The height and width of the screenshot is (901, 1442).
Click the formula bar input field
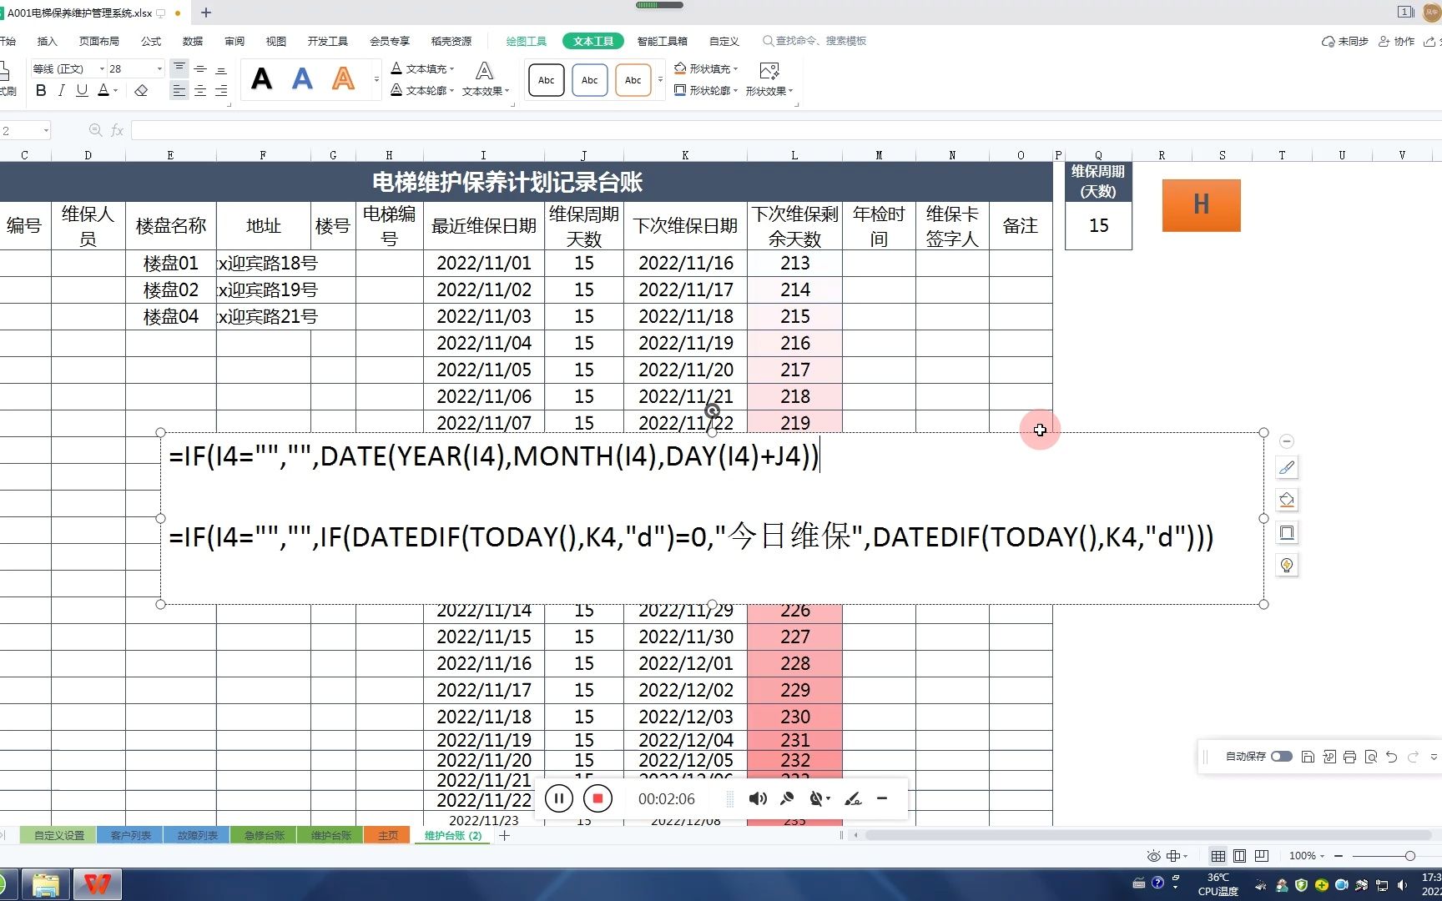tap(784, 130)
